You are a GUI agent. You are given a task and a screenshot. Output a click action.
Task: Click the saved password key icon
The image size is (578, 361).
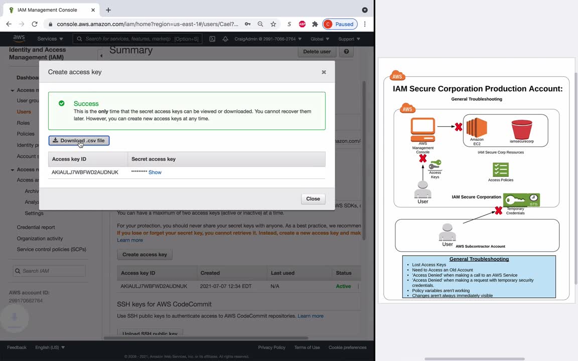click(248, 24)
